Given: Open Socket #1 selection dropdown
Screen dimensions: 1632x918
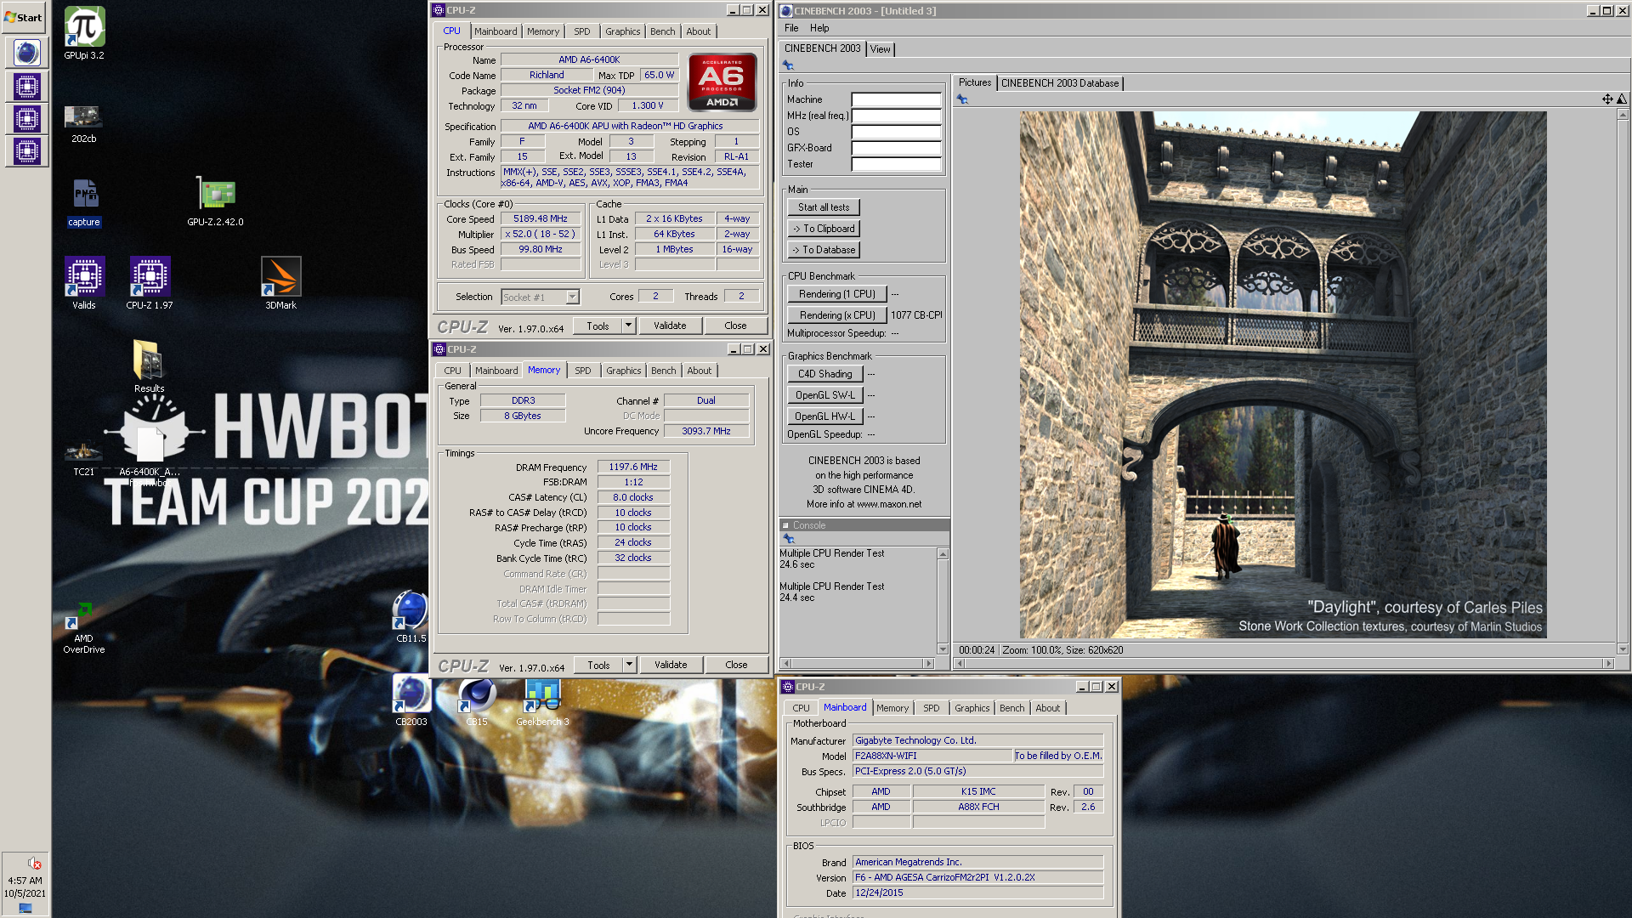Looking at the screenshot, I should point(572,297).
